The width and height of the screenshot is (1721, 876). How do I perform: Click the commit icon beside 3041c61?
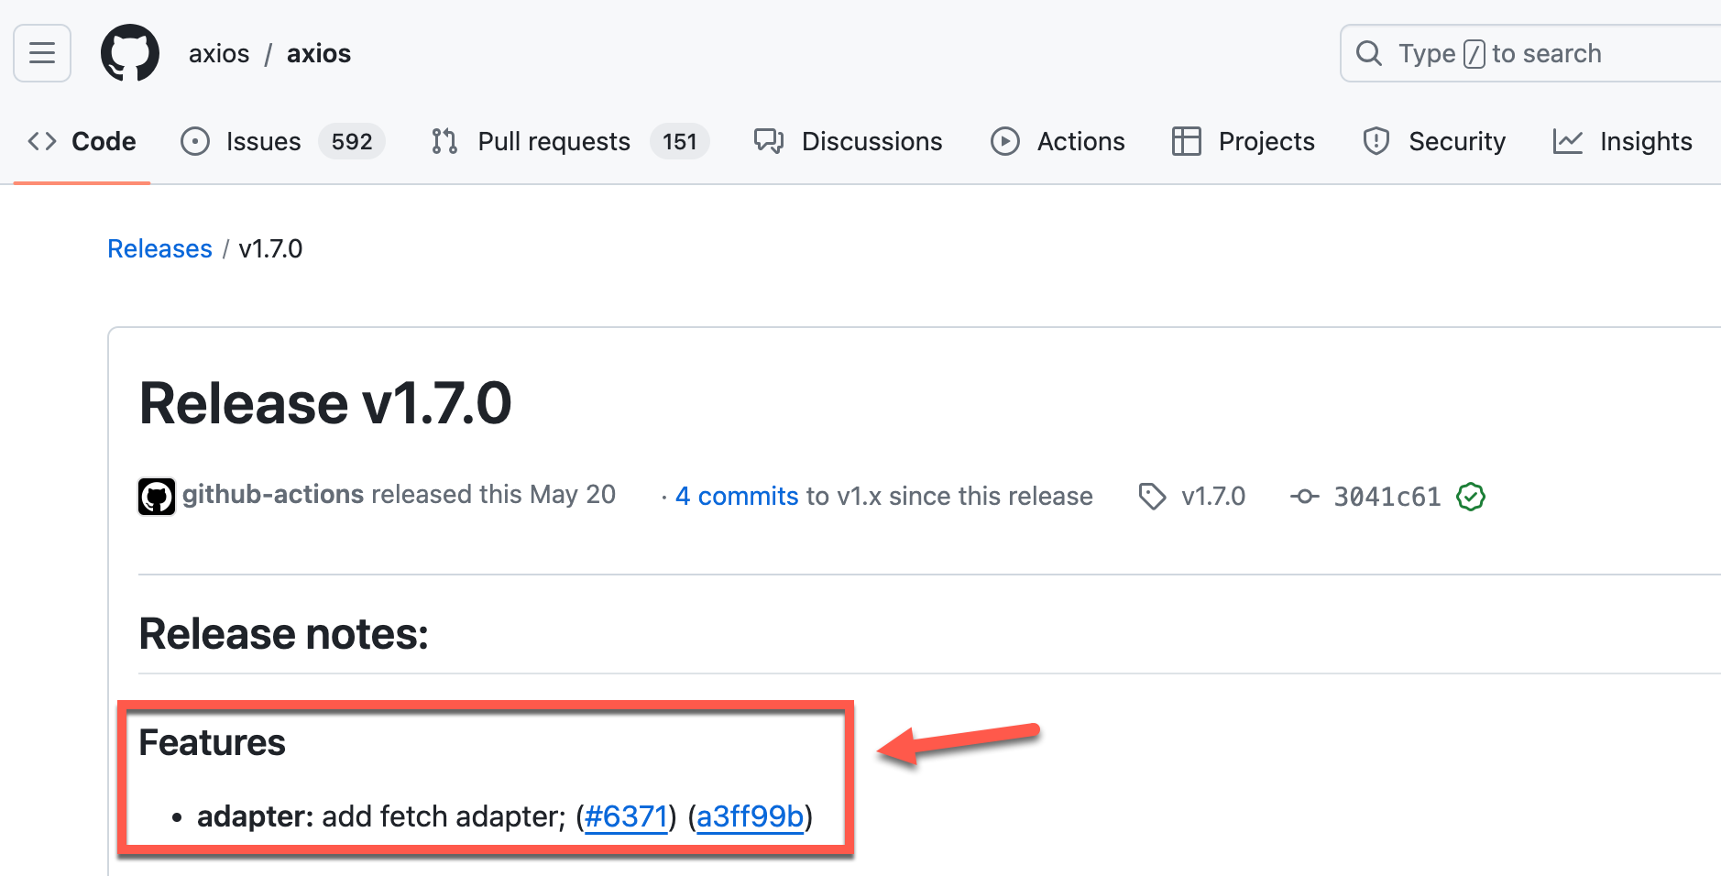click(x=1305, y=497)
